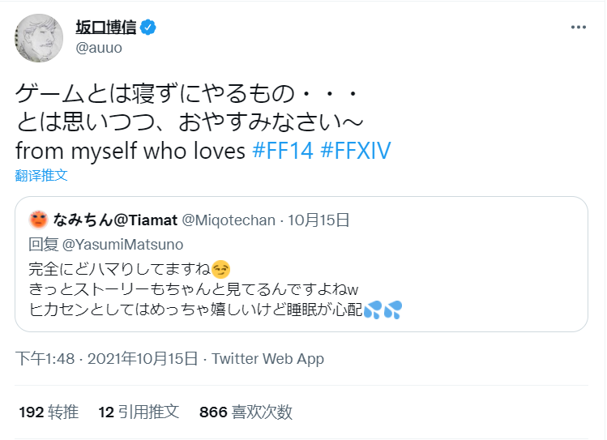The height and width of the screenshot is (440, 607).
Task: Click the Twitter Web App source link
Action: point(267,359)
